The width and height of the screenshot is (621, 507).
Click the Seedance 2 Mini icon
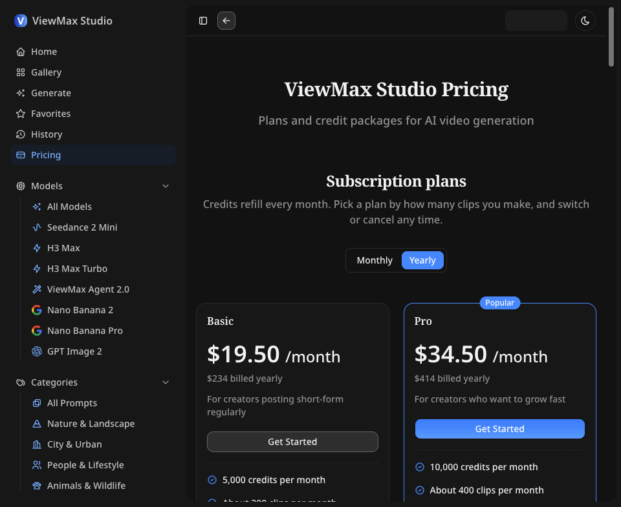pyautogui.click(x=37, y=227)
